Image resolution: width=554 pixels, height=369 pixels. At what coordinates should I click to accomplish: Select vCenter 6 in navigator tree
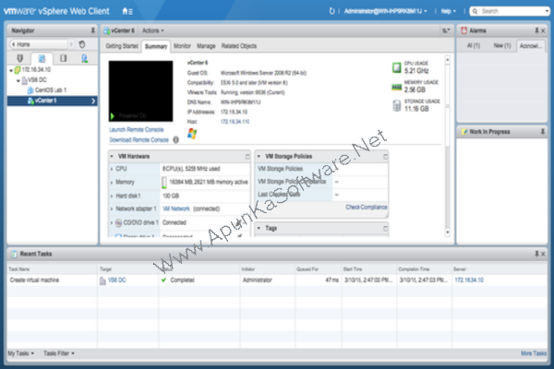(53, 101)
